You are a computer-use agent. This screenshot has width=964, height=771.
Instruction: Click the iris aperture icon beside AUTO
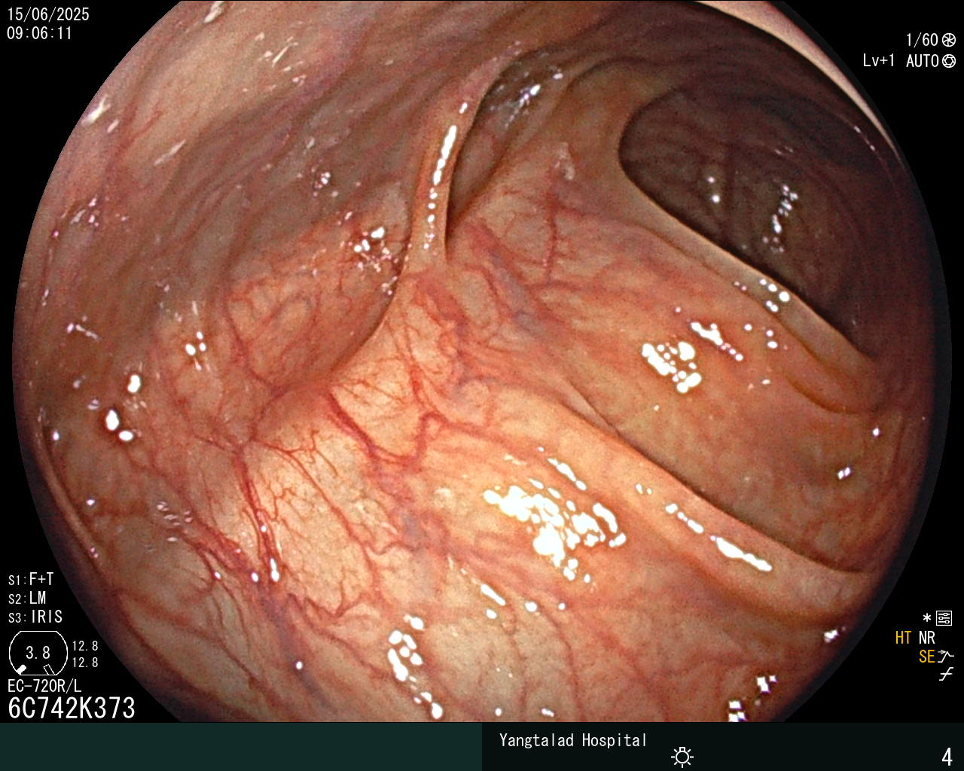[x=949, y=61]
